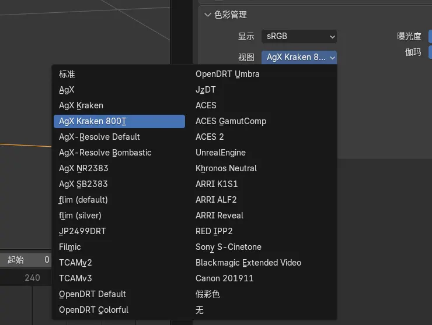Choose RED IPP2 view
Viewport: 432px width, 325px height.
pyautogui.click(x=263, y=231)
